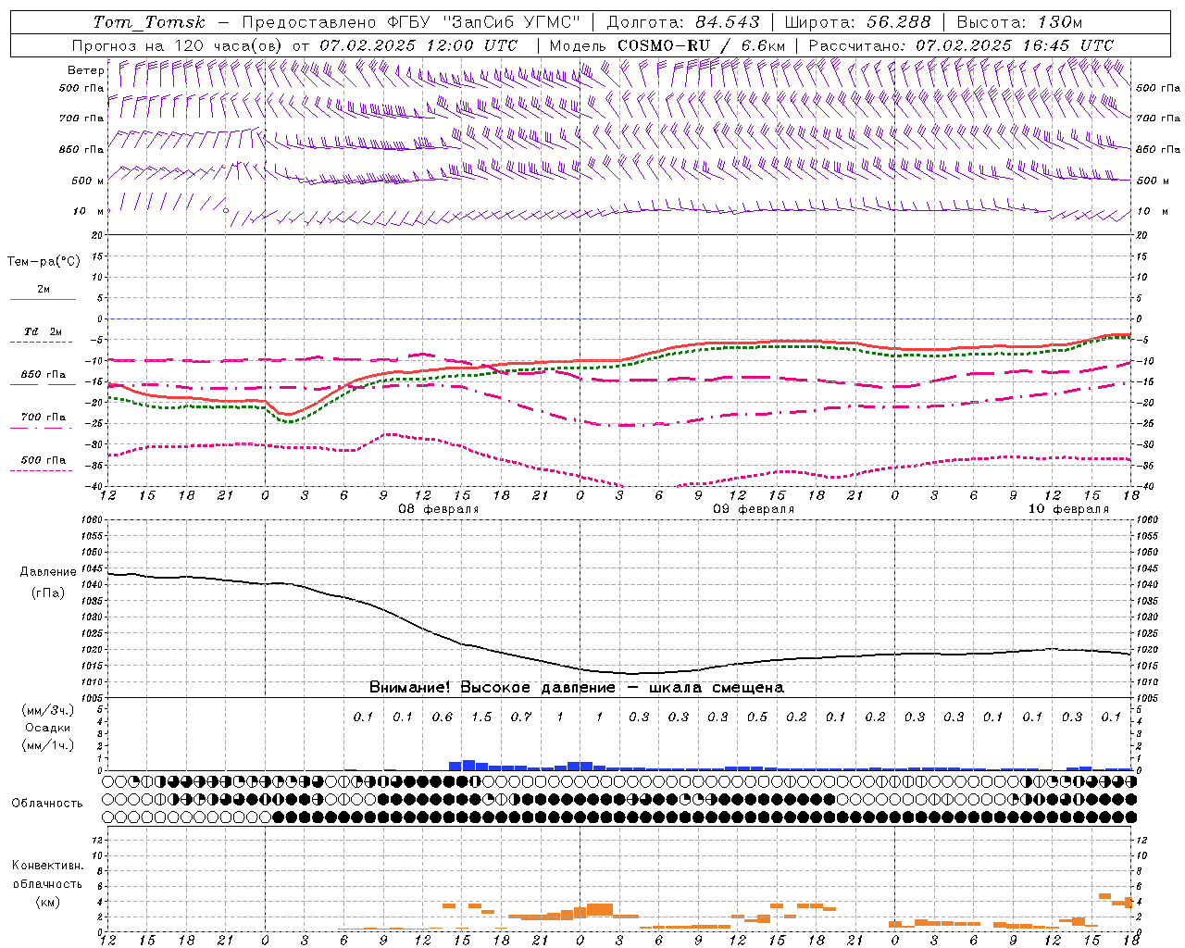
Task: Click the "10 февраля" date label
Action: 1067,509
